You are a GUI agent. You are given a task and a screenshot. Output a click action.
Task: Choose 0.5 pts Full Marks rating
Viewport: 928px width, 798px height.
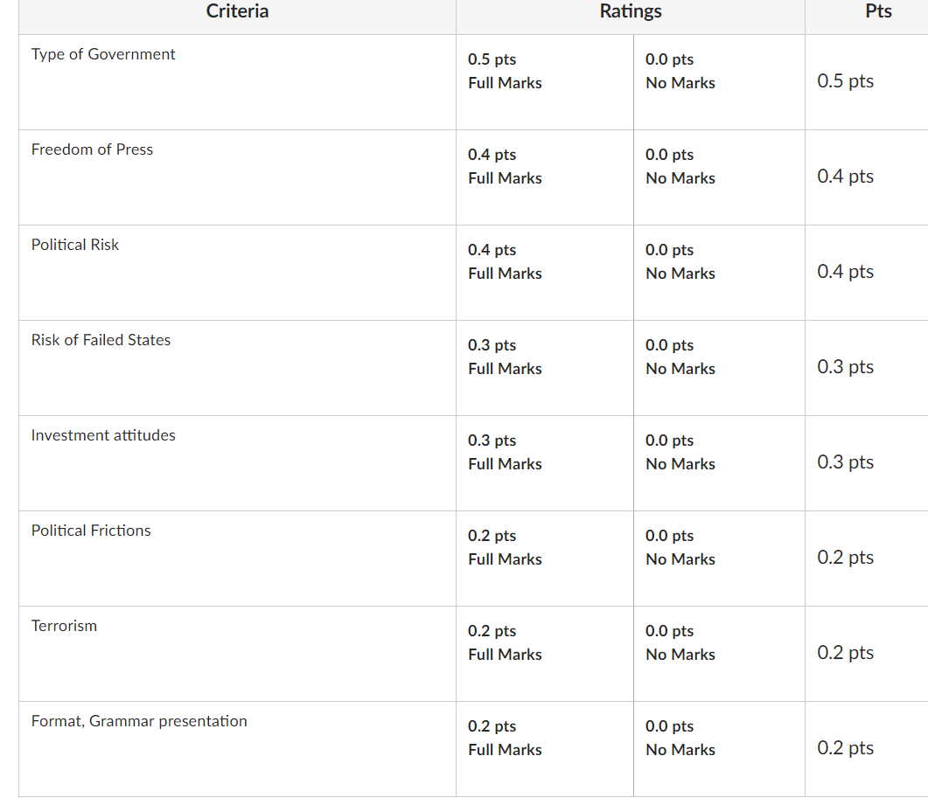(545, 82)
